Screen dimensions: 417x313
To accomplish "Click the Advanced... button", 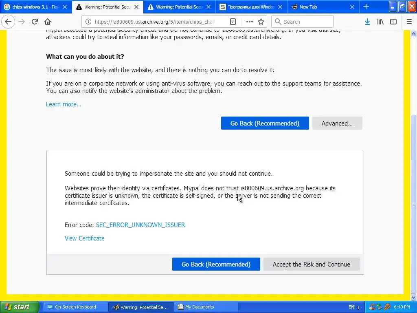I will (x=337, y=123).
